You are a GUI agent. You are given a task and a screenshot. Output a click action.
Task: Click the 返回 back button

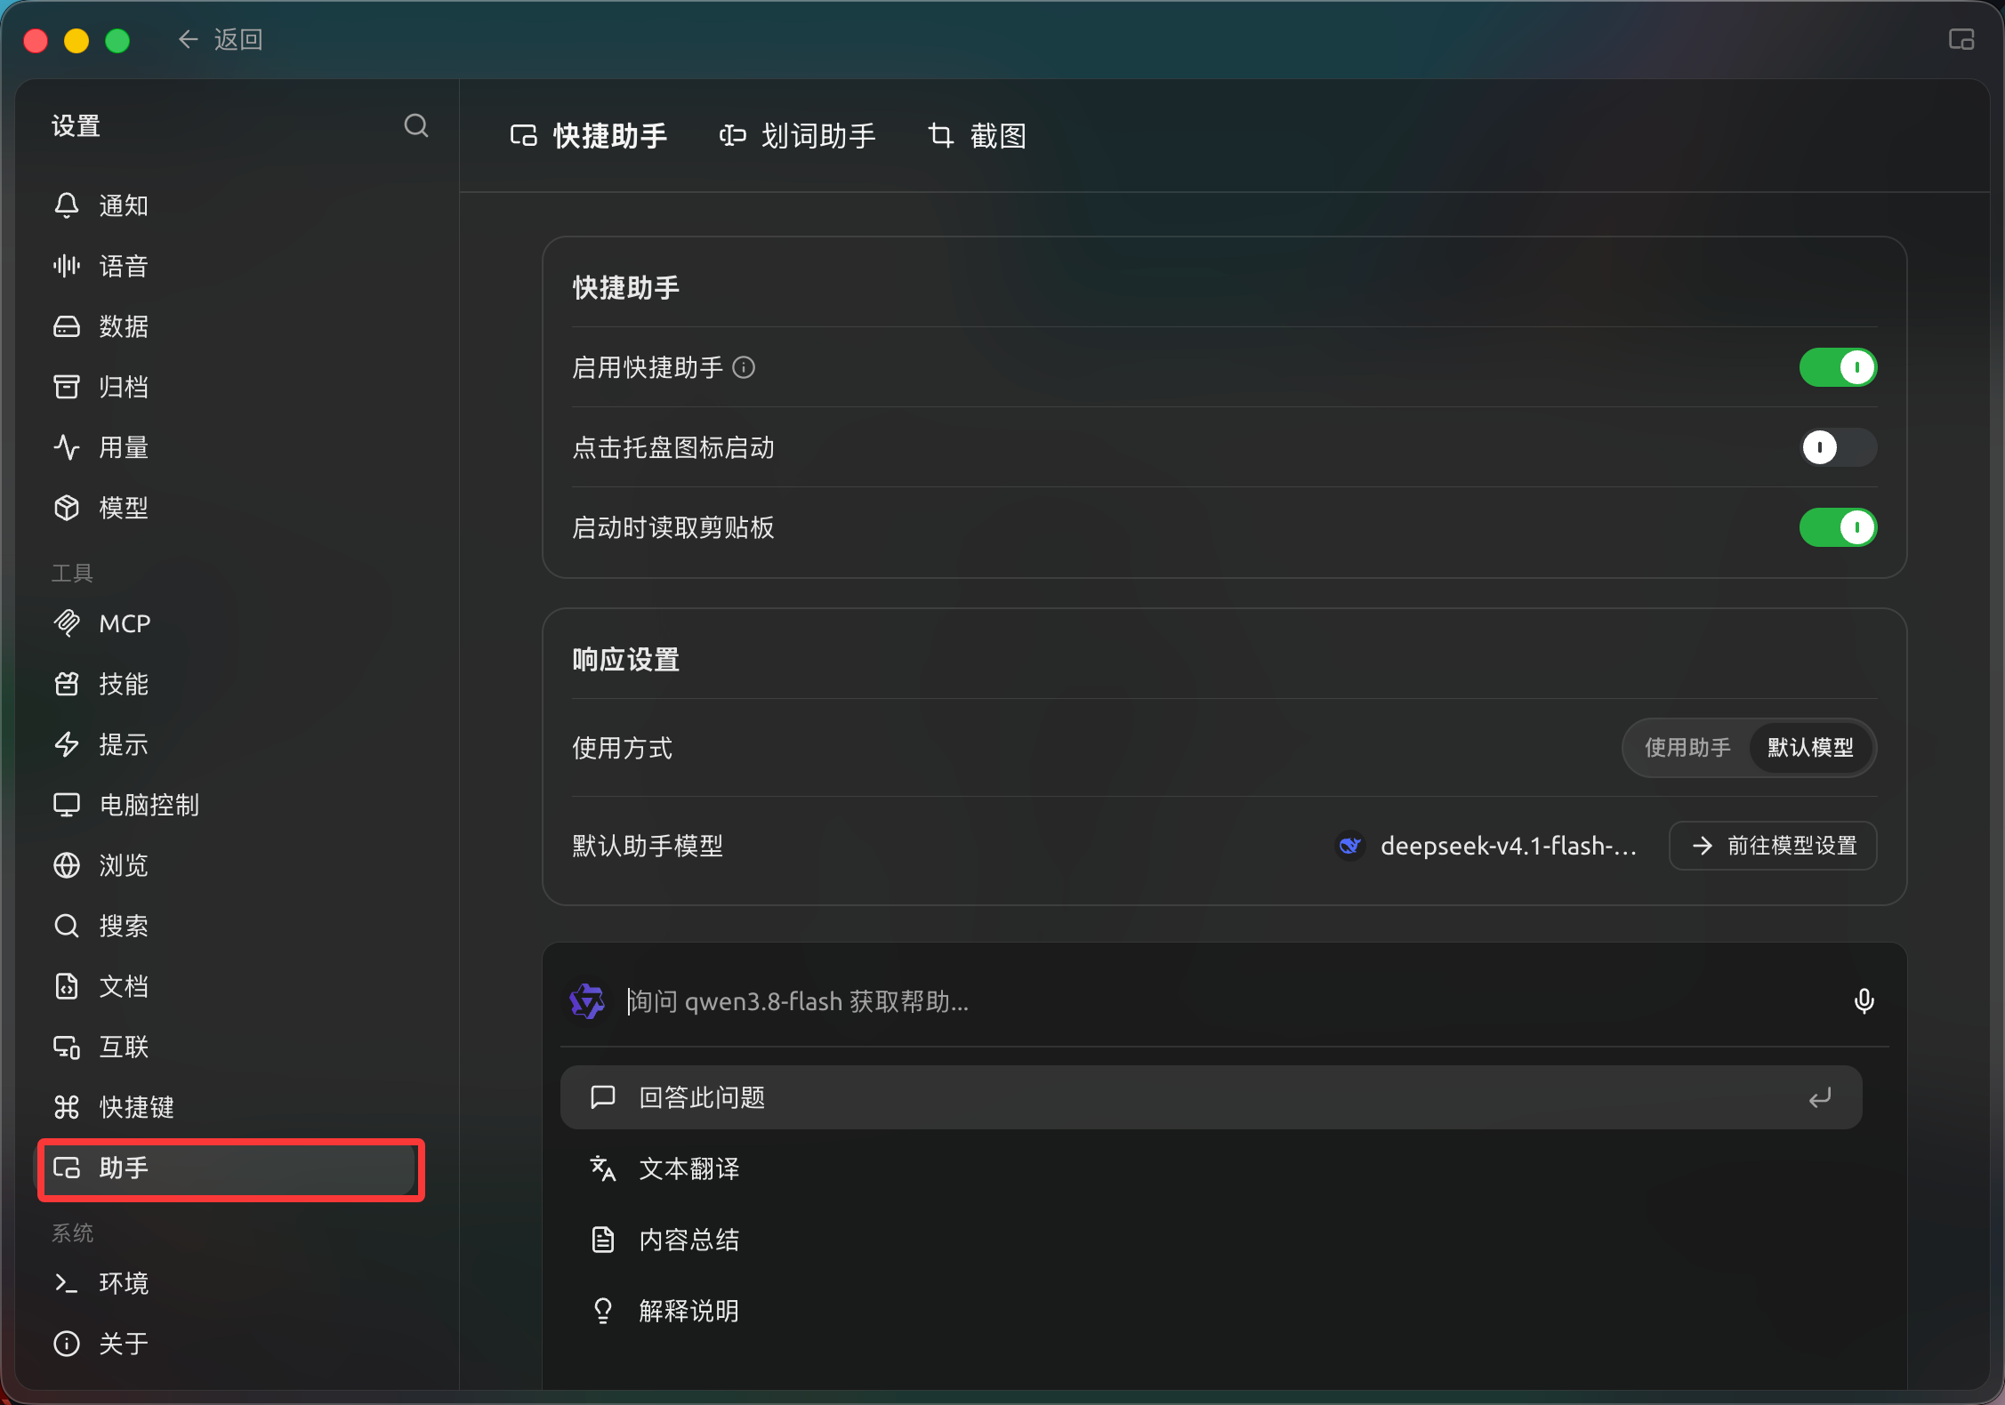[x=220, y=40]
